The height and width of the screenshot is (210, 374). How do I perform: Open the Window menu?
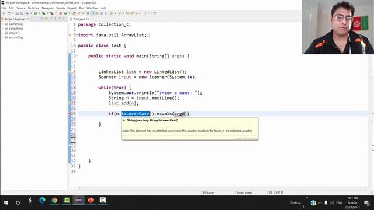pyautogui.click(x=92, y=8)
